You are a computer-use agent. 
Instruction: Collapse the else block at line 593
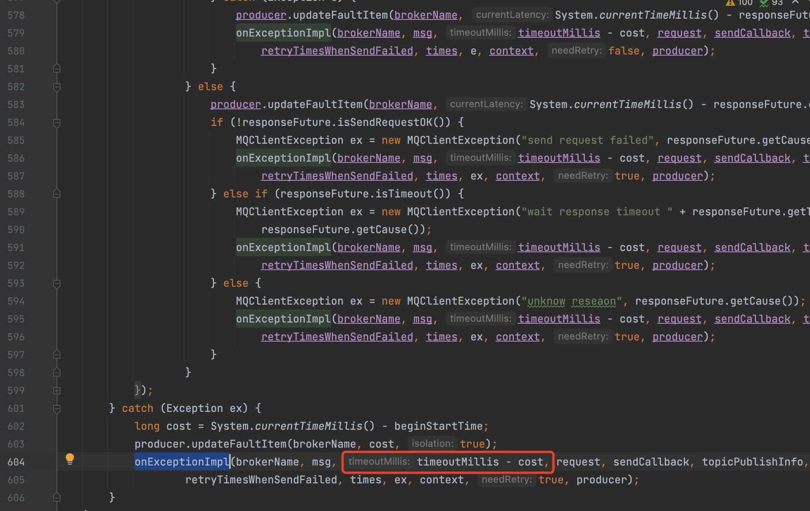click(x=57, y=284)
